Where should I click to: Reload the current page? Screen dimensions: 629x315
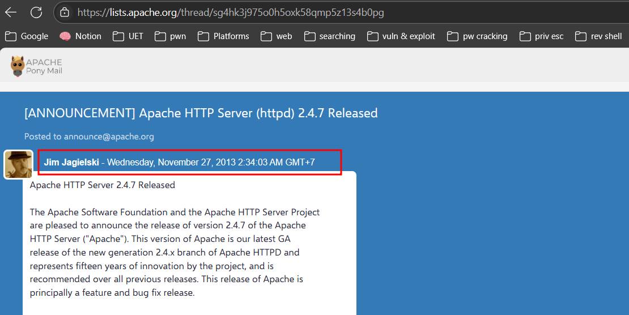pyautogui.click(x=36, y=12)
